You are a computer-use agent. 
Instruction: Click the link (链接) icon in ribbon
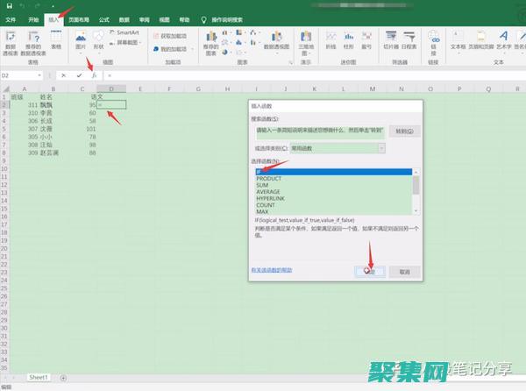coord(433,39)
